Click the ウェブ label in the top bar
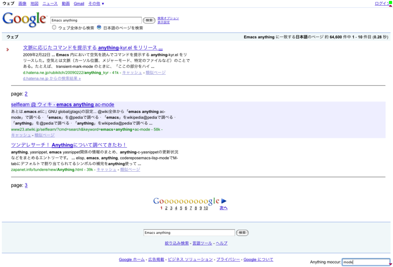The width and height of the screenshot is (393, 267). pos(8,3)
